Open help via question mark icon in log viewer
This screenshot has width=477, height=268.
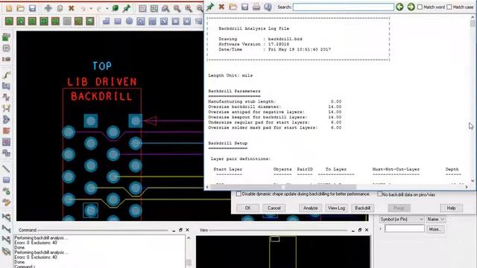[x=268, y=7]
